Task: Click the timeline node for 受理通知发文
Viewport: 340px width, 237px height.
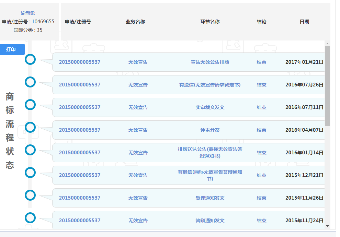Action: (30, 195)
